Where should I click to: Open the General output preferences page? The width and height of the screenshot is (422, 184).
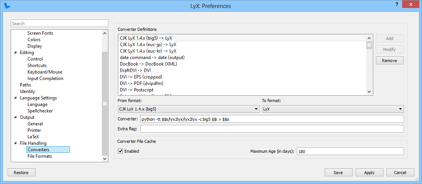[x=35, y=123]
